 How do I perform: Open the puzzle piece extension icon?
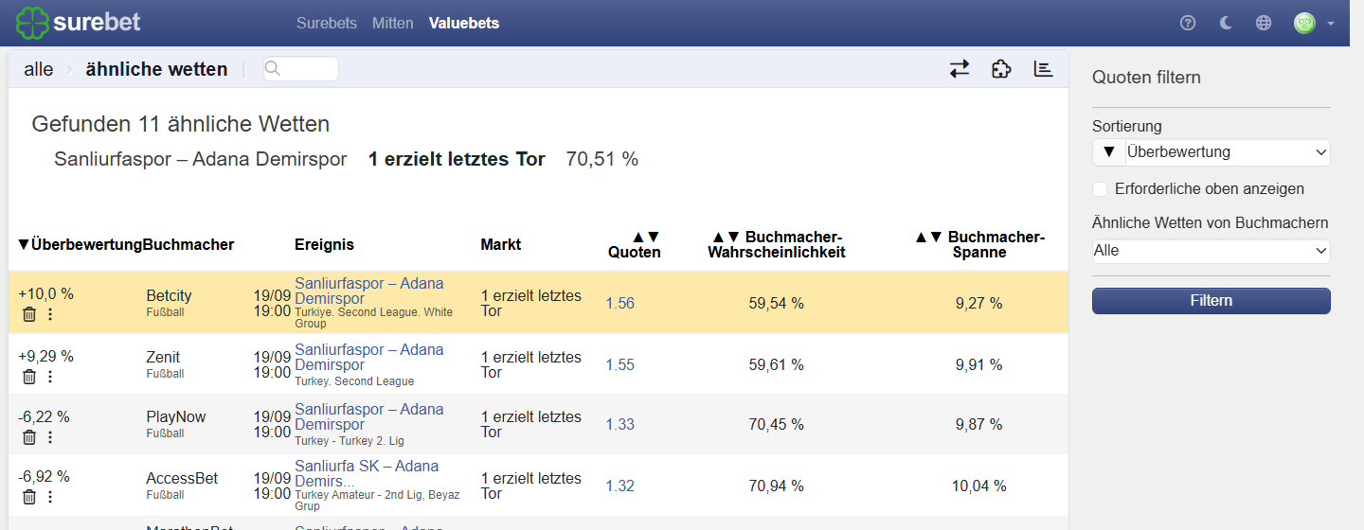(x=1001, y=69)
